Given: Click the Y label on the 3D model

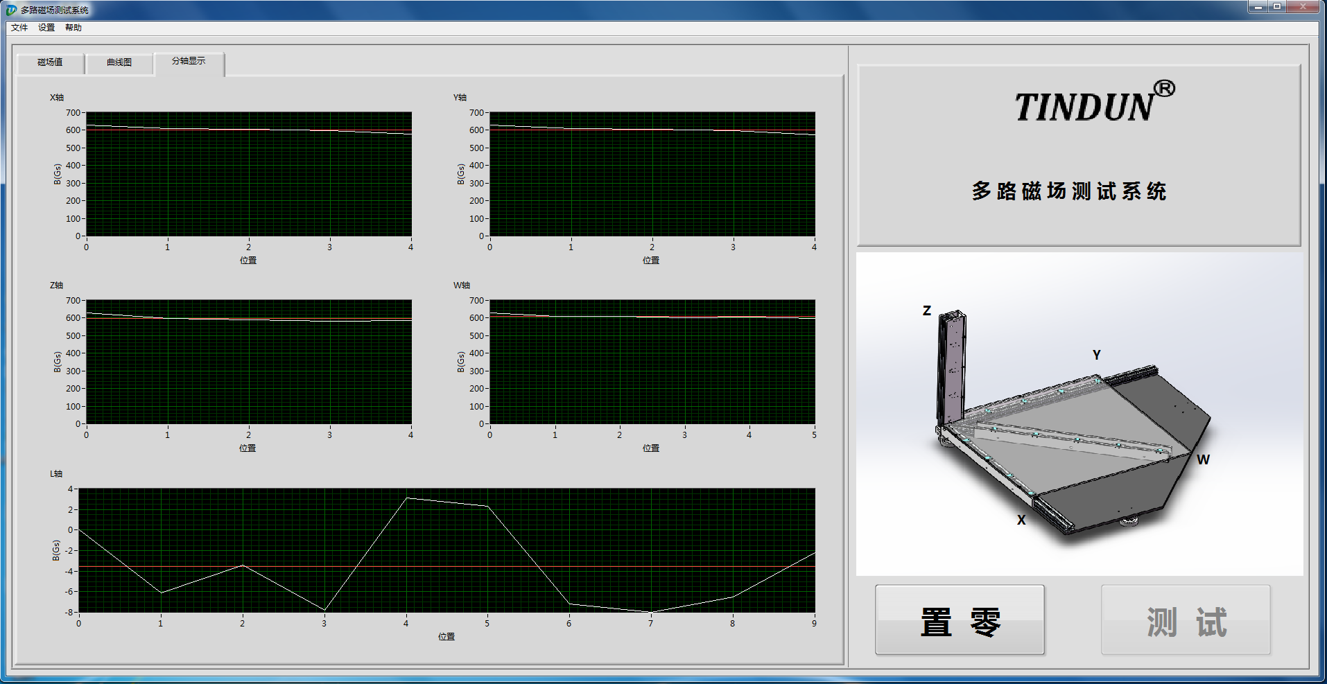Looking at the screenshot, I should tap(1097, 355).
